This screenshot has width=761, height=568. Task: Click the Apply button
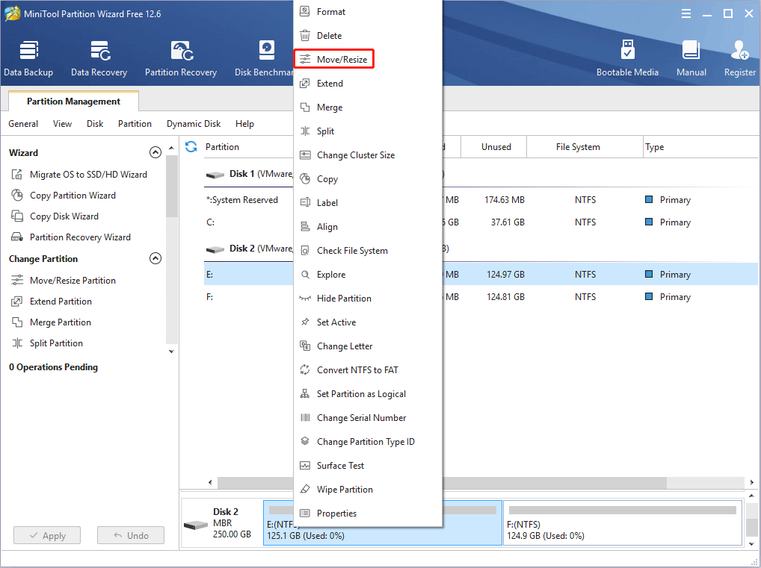tap(47, 535)
